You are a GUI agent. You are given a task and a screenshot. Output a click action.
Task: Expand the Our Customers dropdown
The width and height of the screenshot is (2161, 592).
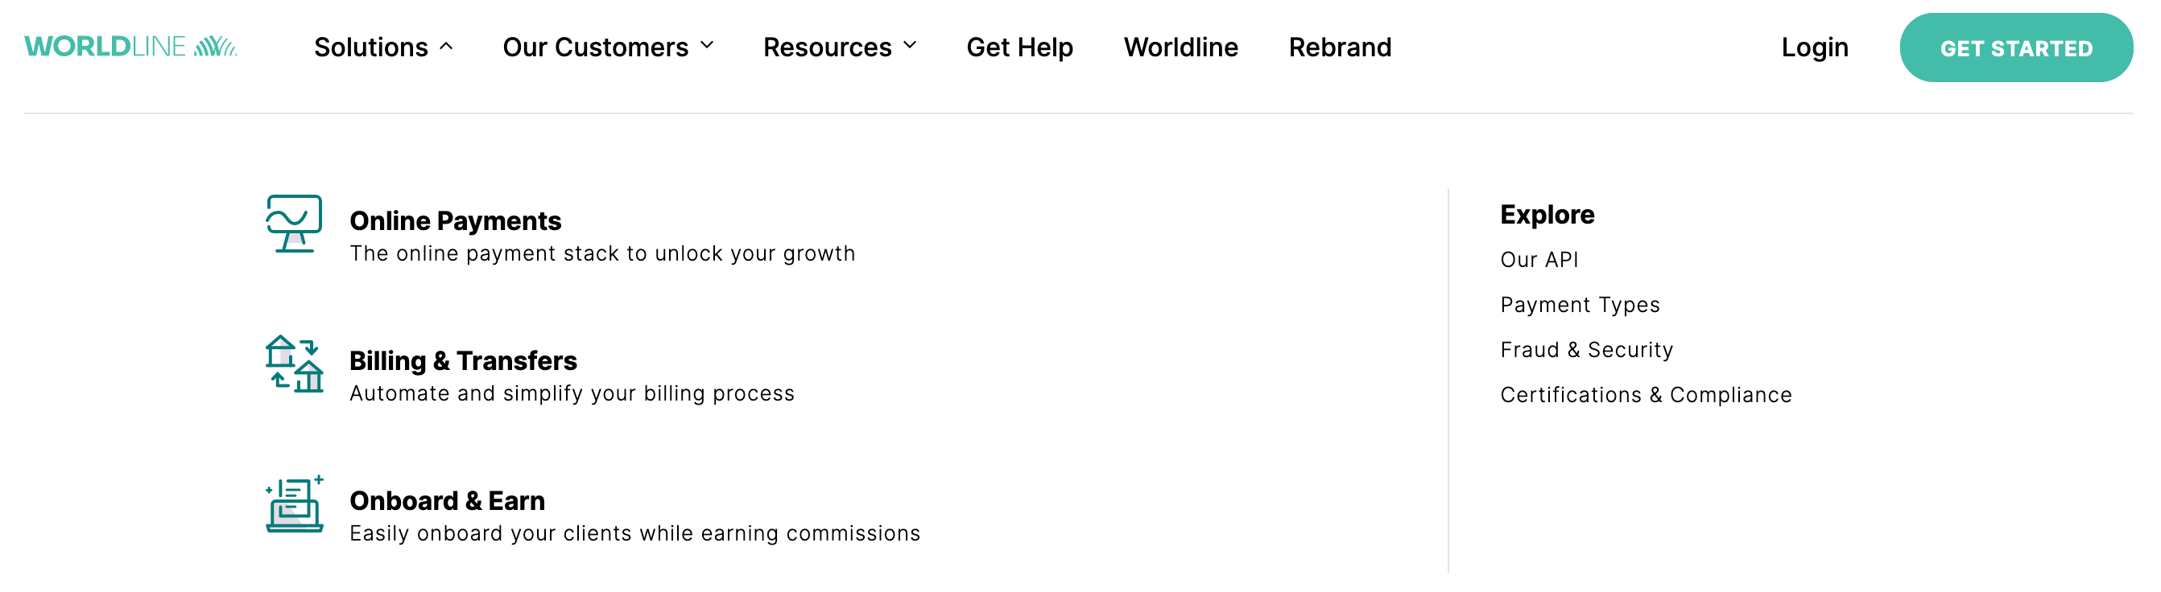[x=607, y=47]
